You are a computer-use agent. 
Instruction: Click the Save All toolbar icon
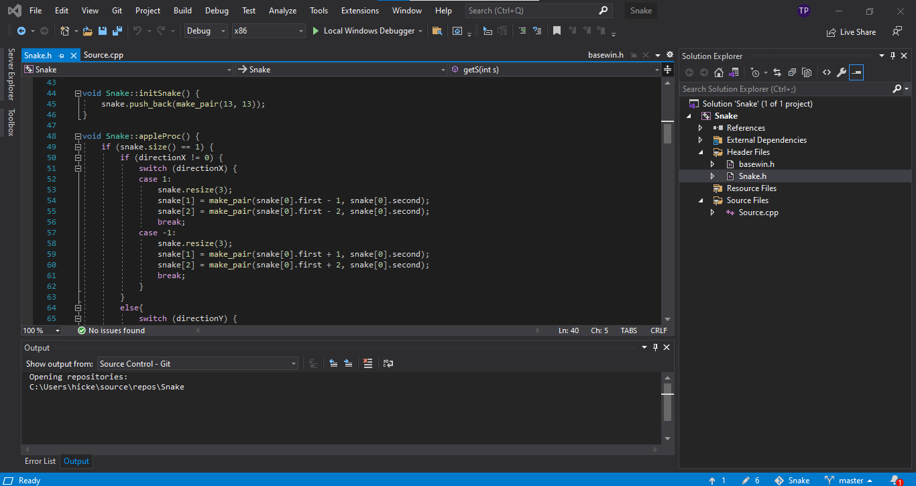[117, 31]
